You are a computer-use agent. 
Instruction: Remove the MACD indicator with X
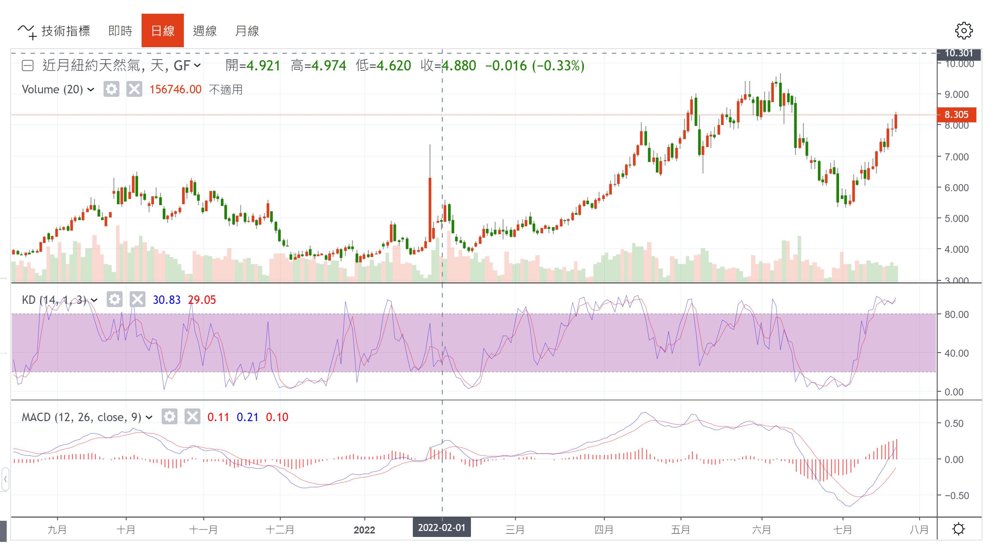pyautogui.click(x=193, y=417)
